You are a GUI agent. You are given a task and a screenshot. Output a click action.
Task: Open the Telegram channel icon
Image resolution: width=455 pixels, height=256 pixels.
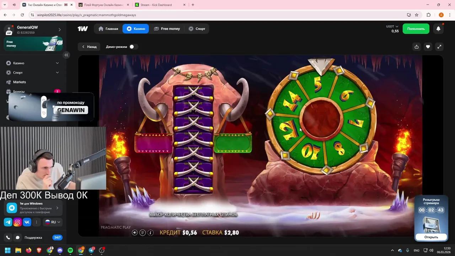click(7, 222)
